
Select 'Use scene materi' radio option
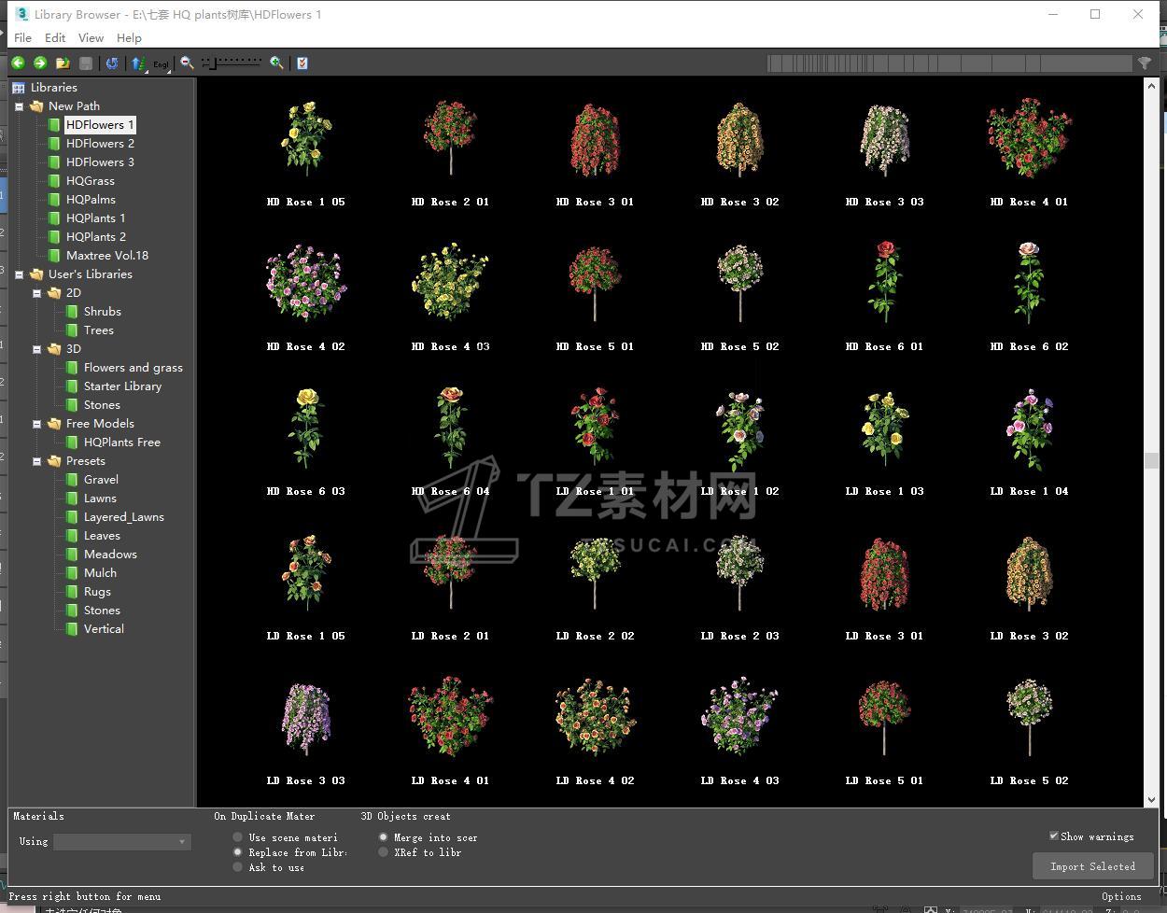(238, 837)
